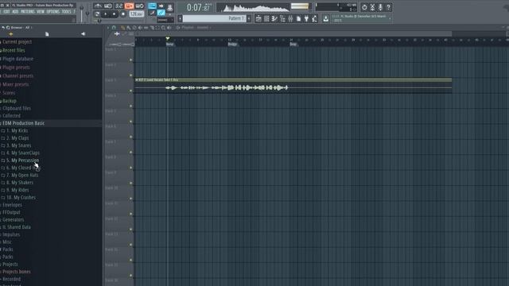Mute Track 1 using its green dot
This screenshot has width=509, height=286.
tap(131, 60)
